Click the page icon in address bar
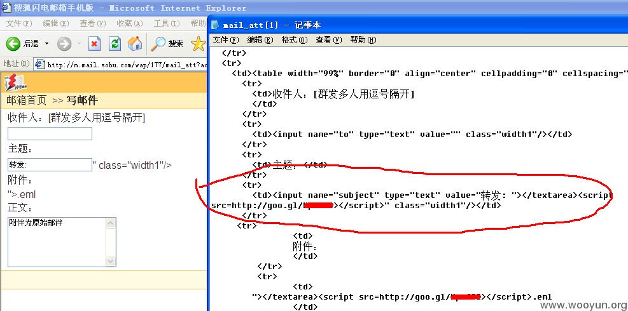Screen dimensions: 628x311 point(39,64)
